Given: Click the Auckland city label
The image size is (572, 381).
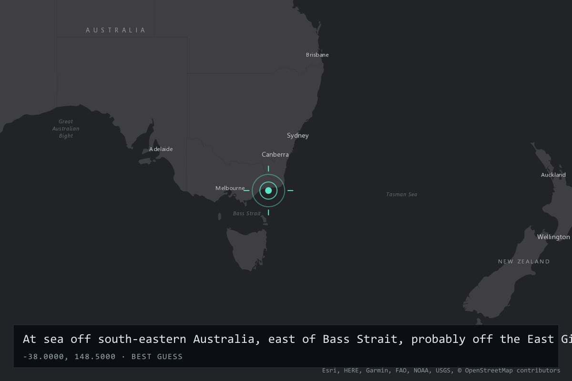Looking at the screenshot, I should click(x=553, y=175).
